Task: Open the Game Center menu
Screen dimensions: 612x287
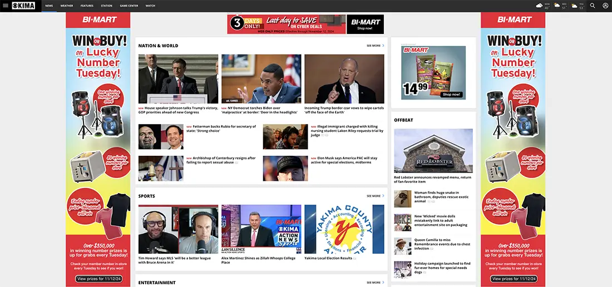Action: [129, 6]
